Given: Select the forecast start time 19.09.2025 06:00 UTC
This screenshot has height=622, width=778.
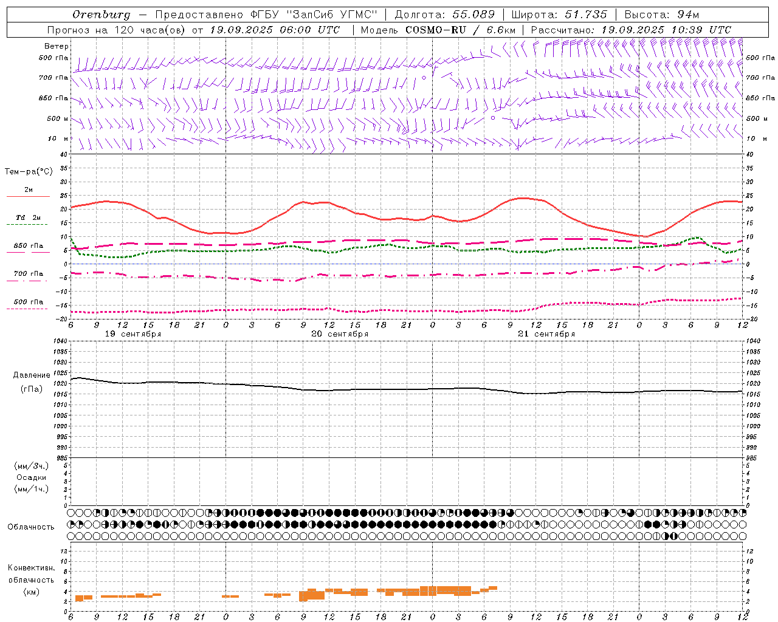Looking at the screenshot, I should (275, 30).
